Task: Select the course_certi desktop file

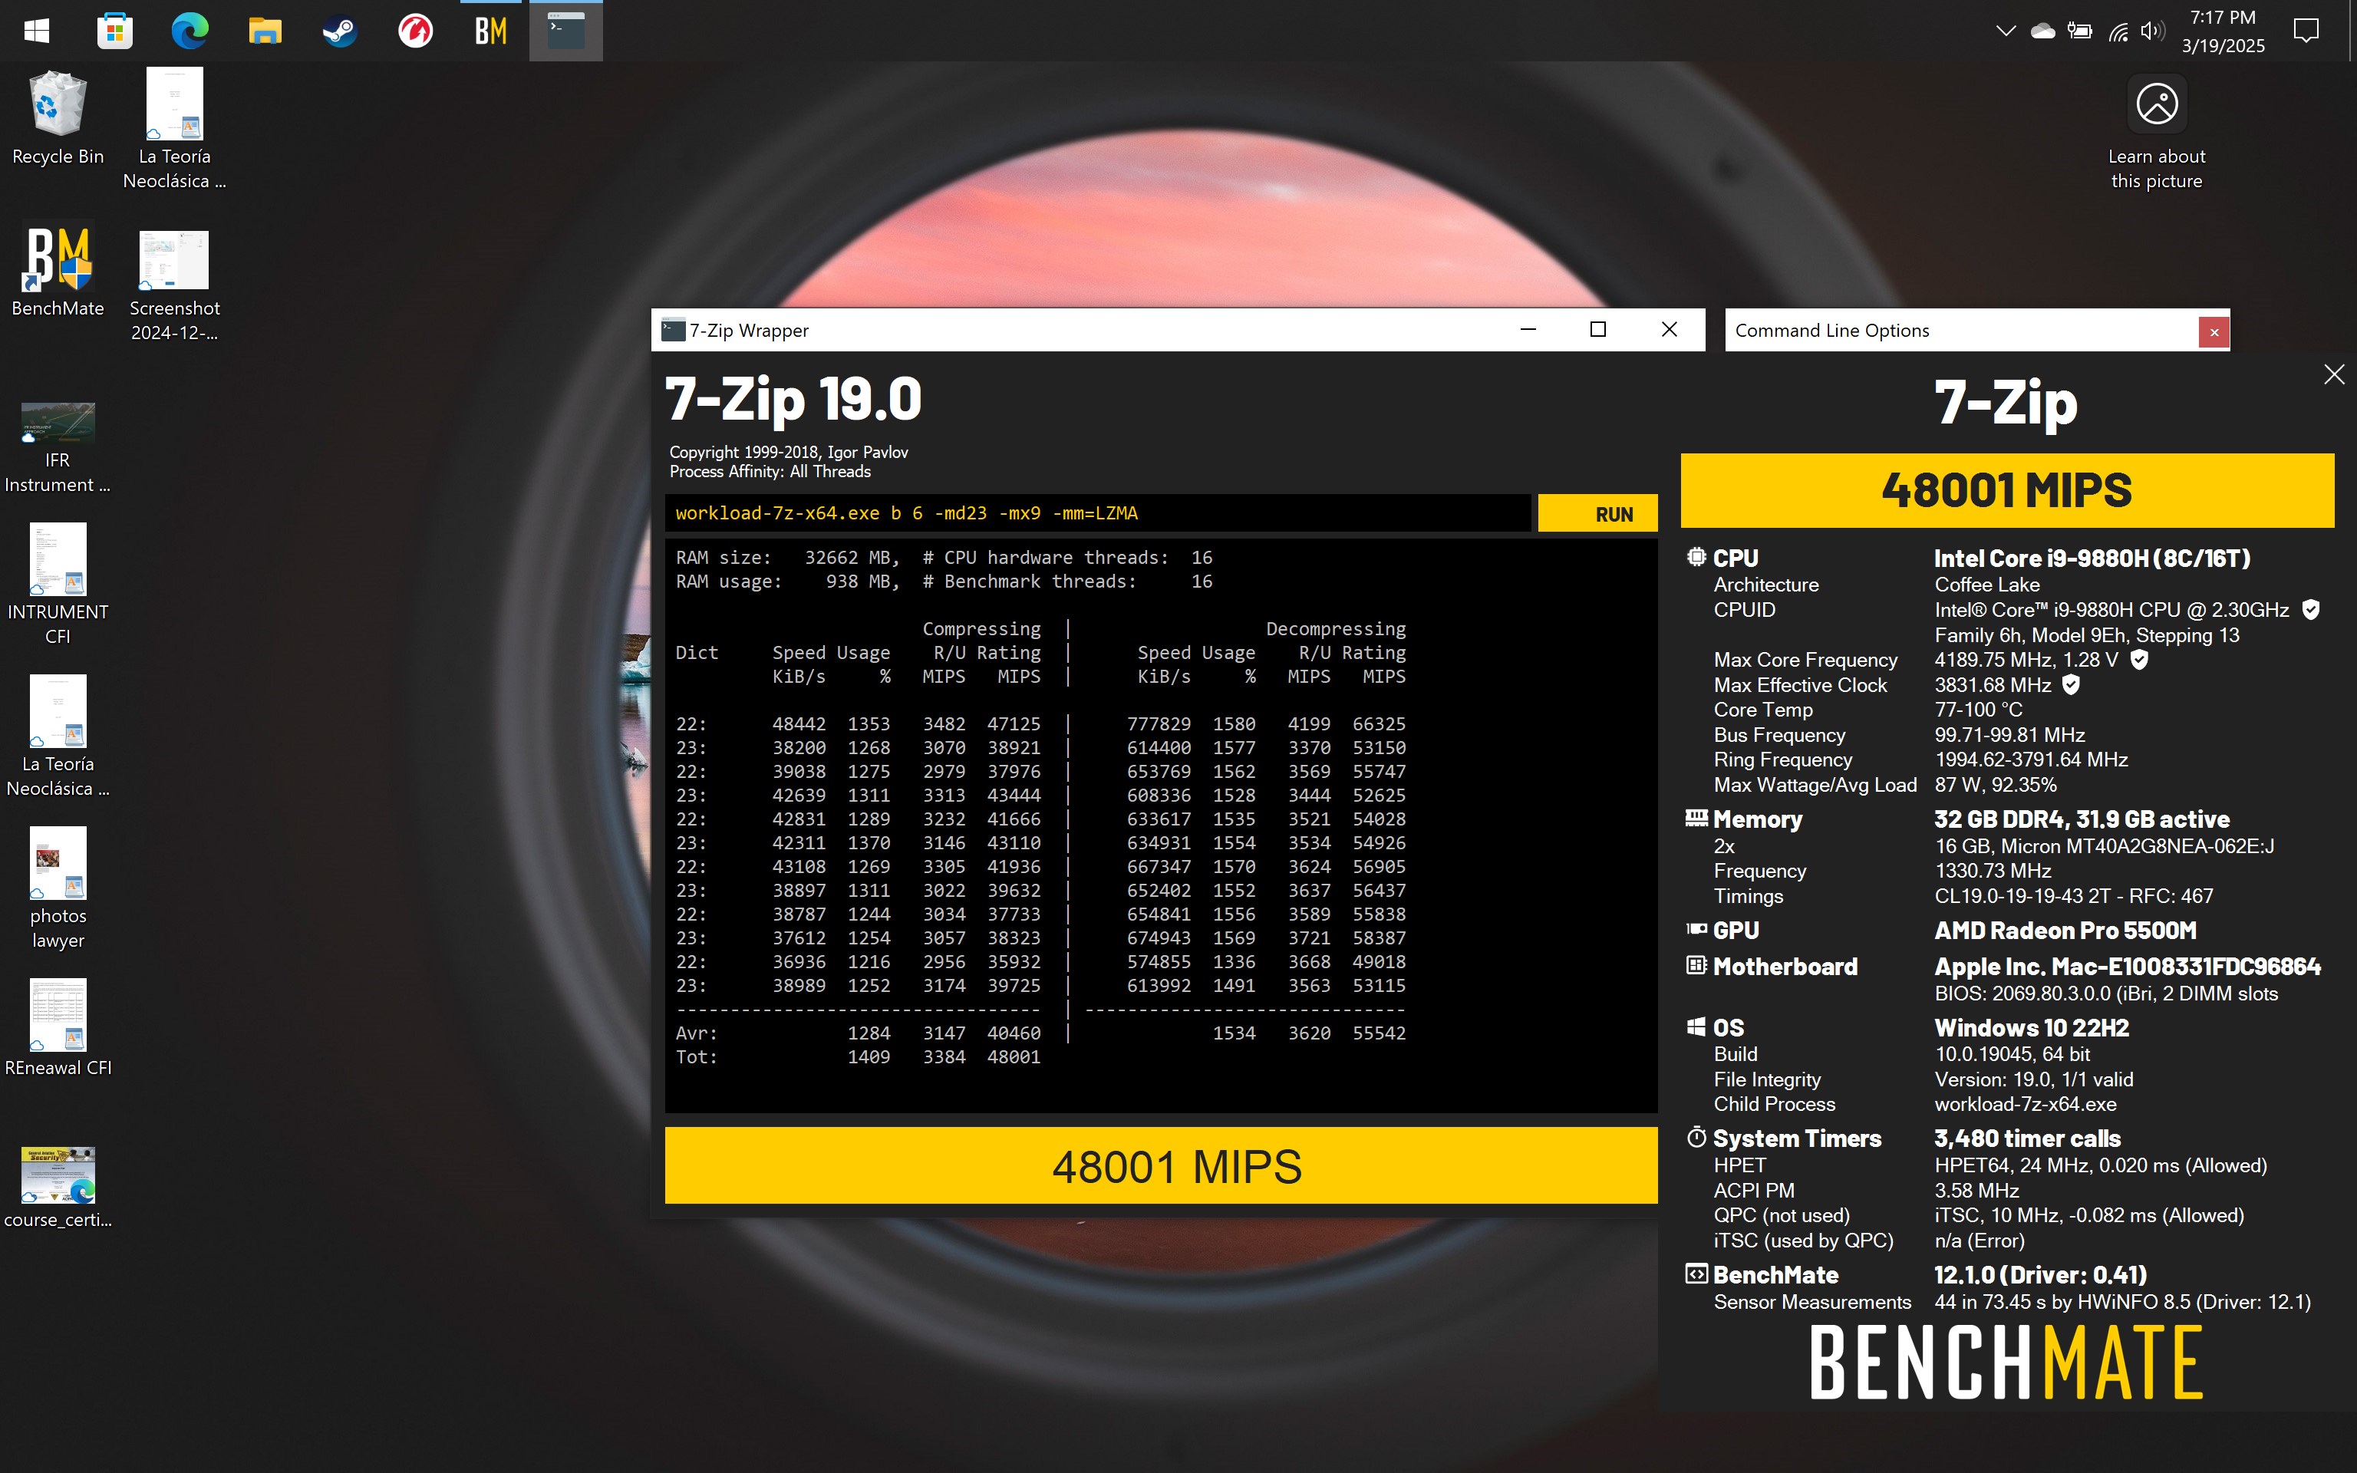Action: click(x=58, y=1187)
